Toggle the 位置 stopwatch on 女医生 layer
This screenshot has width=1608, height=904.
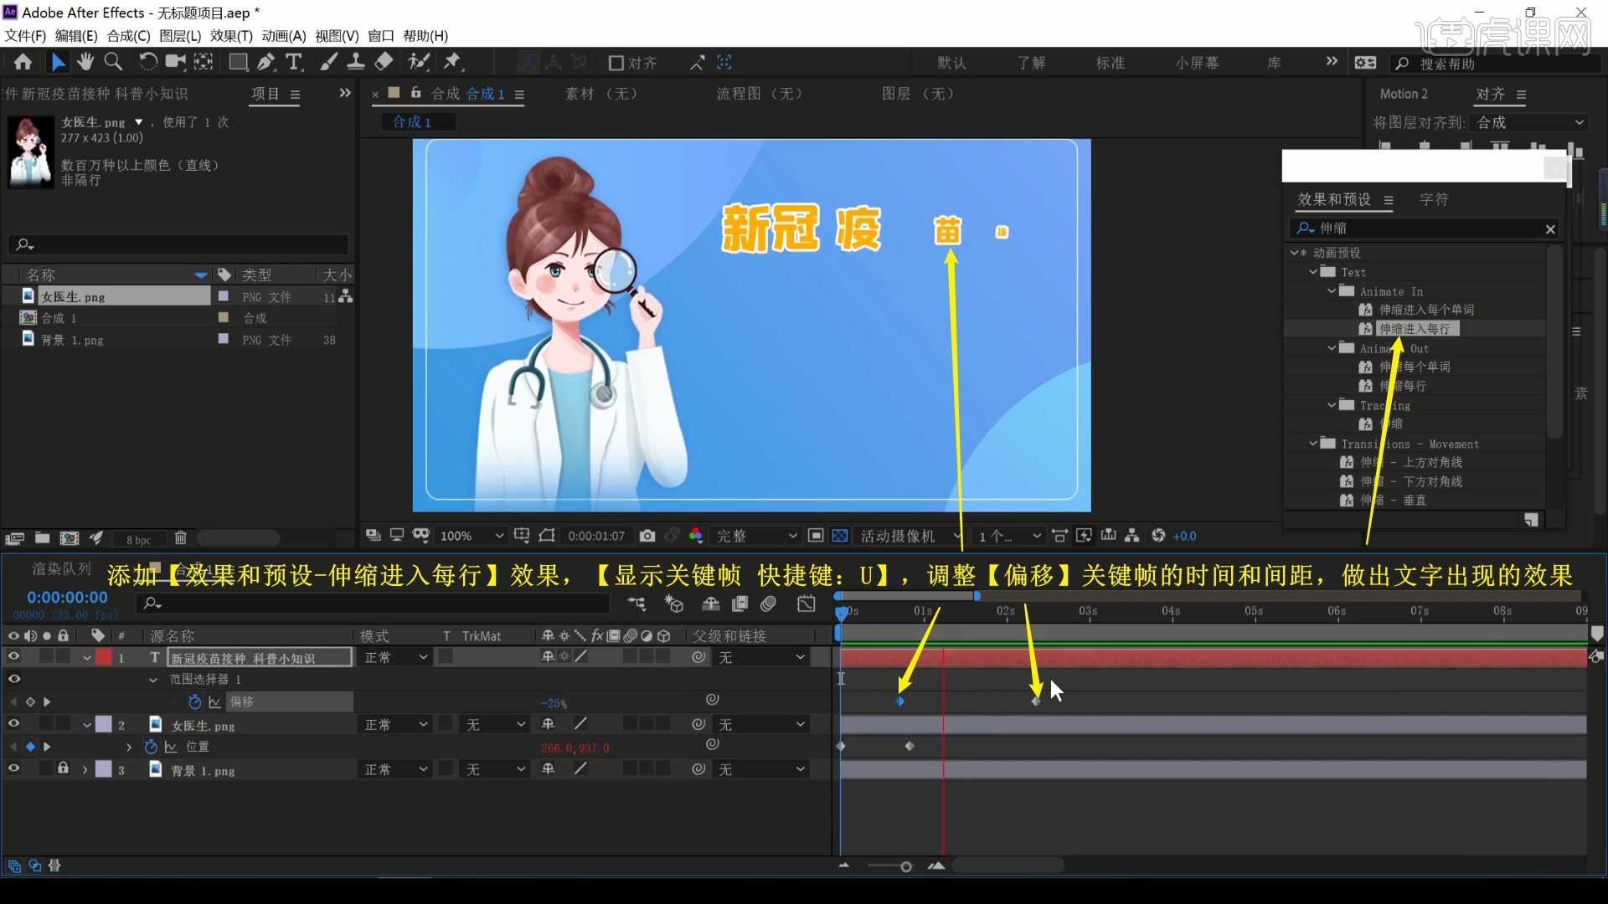click(x=151, y=747)
